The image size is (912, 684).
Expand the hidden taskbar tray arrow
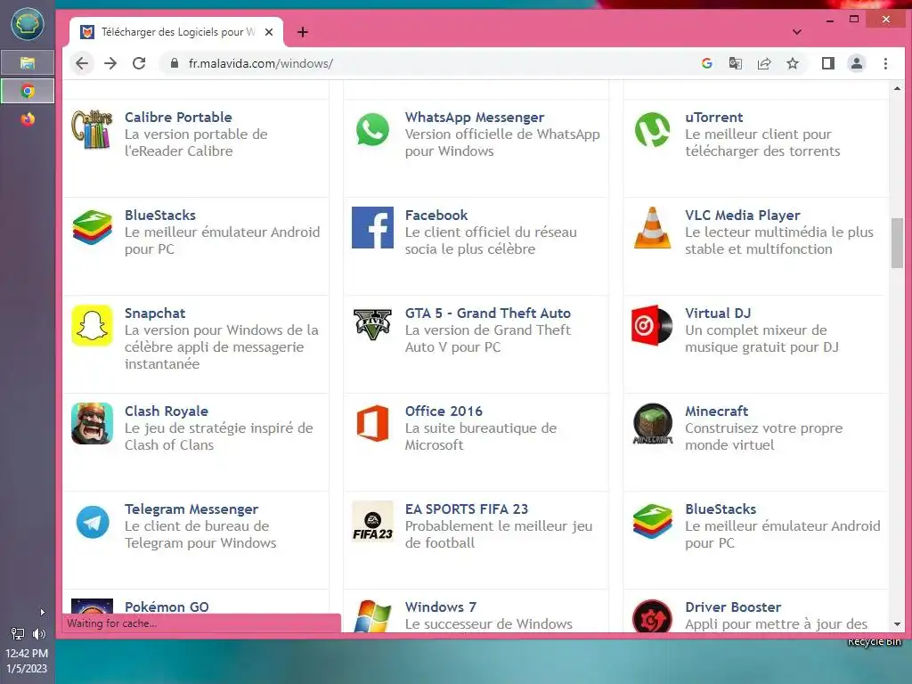click(x=42, y=612)
